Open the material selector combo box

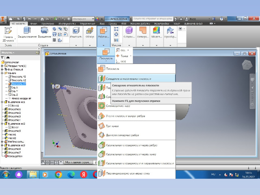click(x=83, y=19)
